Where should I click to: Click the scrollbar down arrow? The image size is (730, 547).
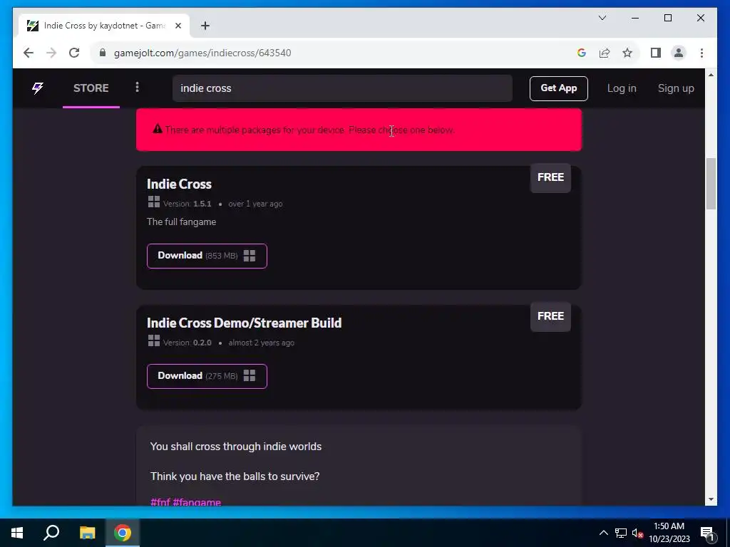click(711, 499)
